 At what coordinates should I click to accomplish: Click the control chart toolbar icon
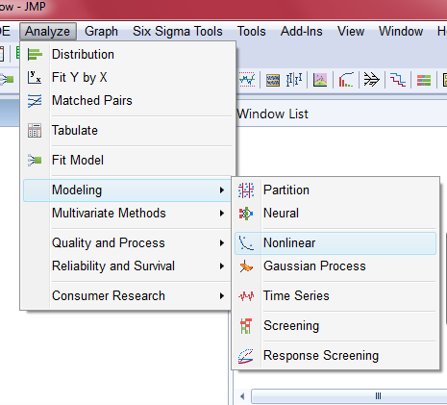[247, 80]
